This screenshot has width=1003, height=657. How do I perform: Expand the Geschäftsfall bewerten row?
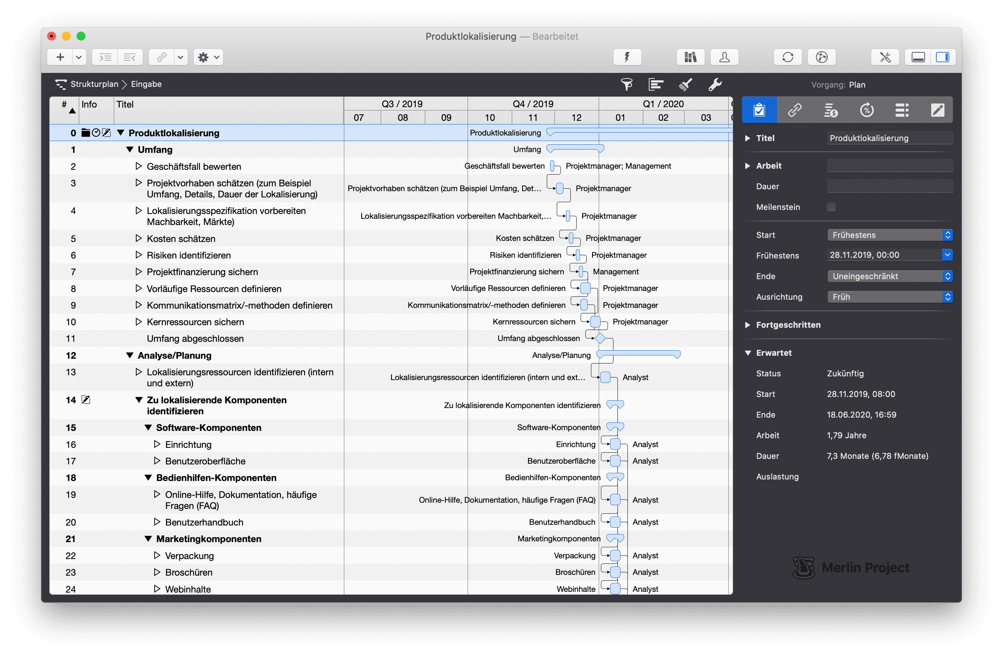[139, 166]
